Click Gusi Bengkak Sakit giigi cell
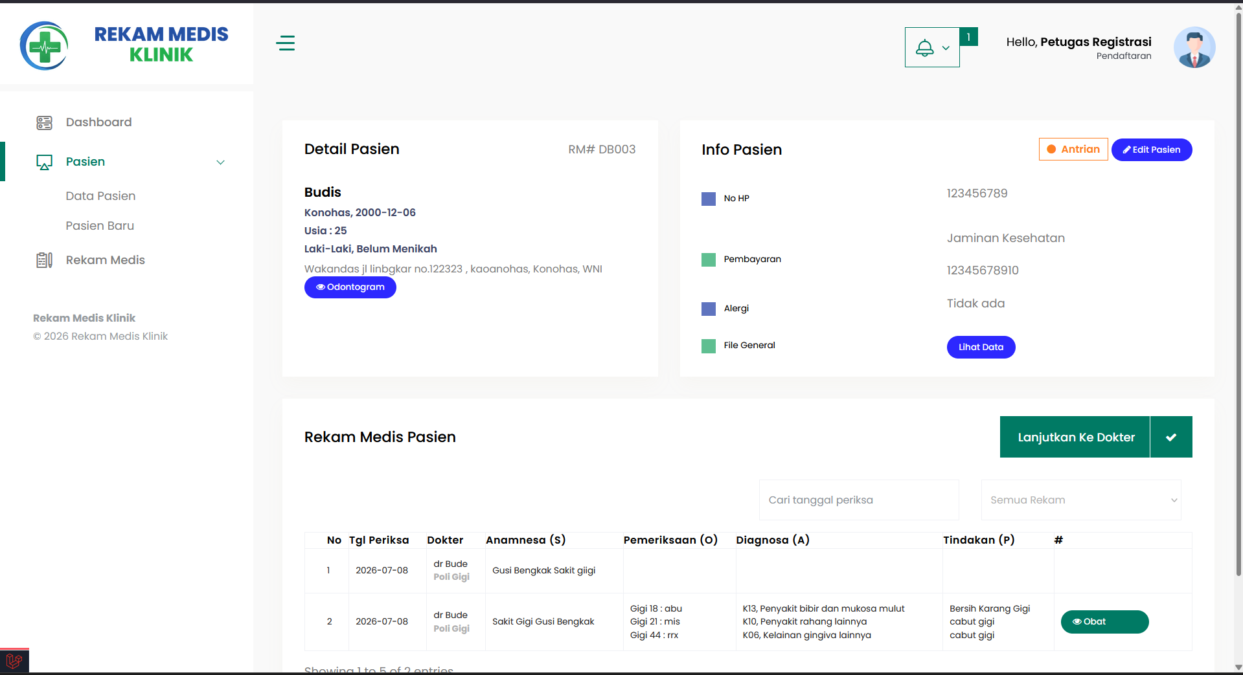Viewport: 1243px width, 675px height. point(543,570)
